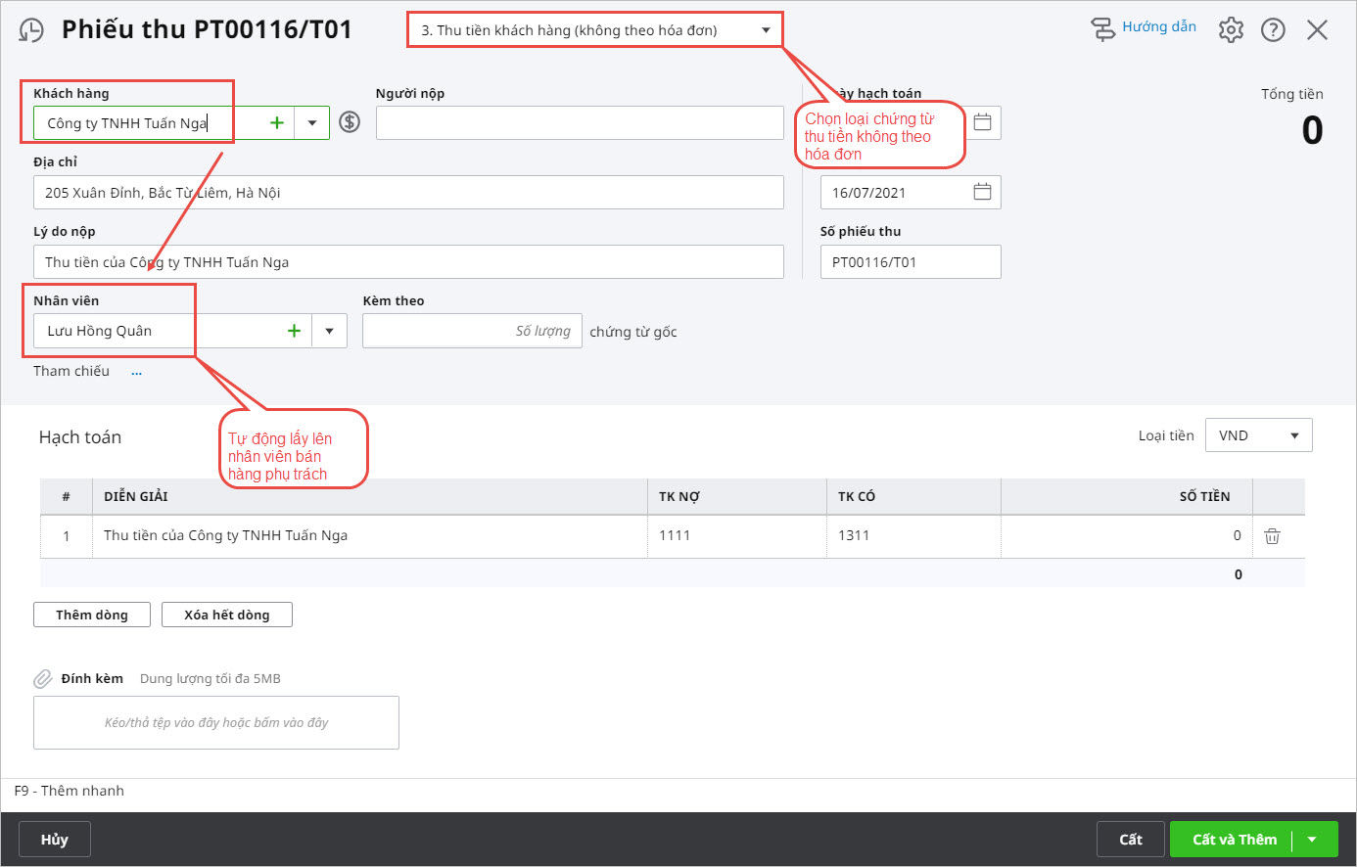Delete row 1 with the trash icon
Screen dimensions: 1357x867
(1272, 536)
